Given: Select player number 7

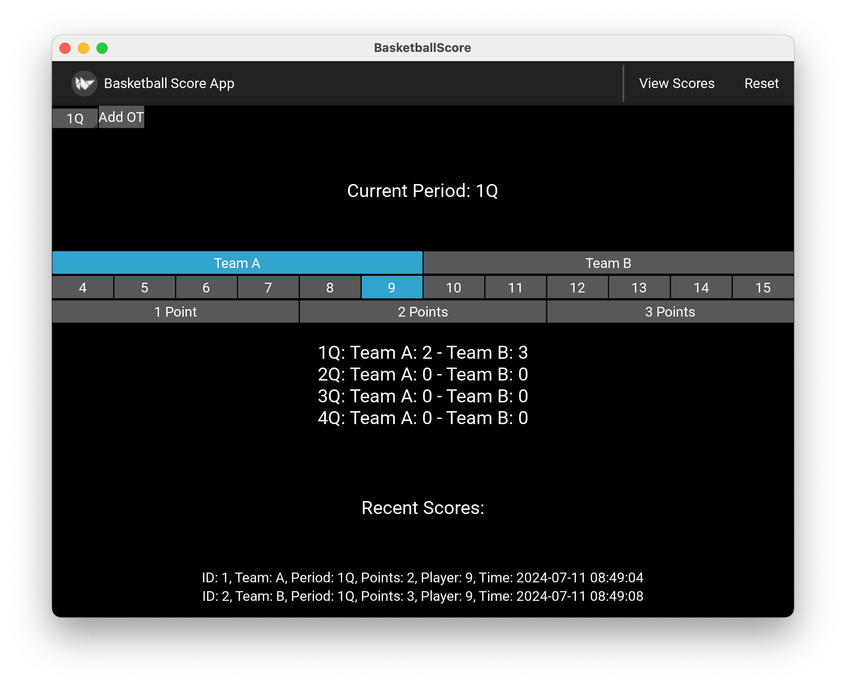Looking at the screenshot, I should point(268,287).
